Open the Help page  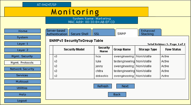pyautogui.click(x=23, y=95)
